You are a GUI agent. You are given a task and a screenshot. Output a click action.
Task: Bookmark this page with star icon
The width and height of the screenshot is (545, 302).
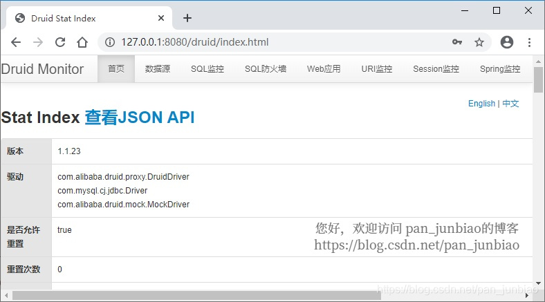click(x=479, y=42)
